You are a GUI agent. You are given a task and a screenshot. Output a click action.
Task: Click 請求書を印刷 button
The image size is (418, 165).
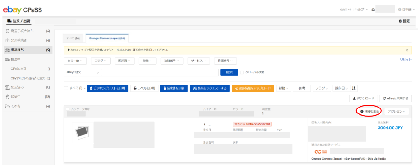174,88
